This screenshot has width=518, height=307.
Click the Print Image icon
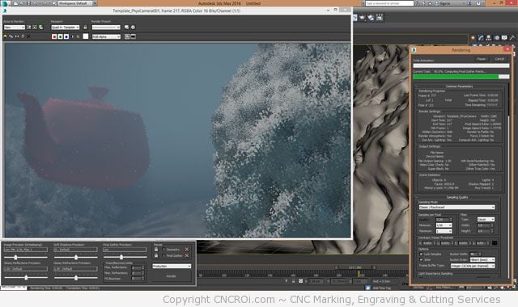point(23,36)
